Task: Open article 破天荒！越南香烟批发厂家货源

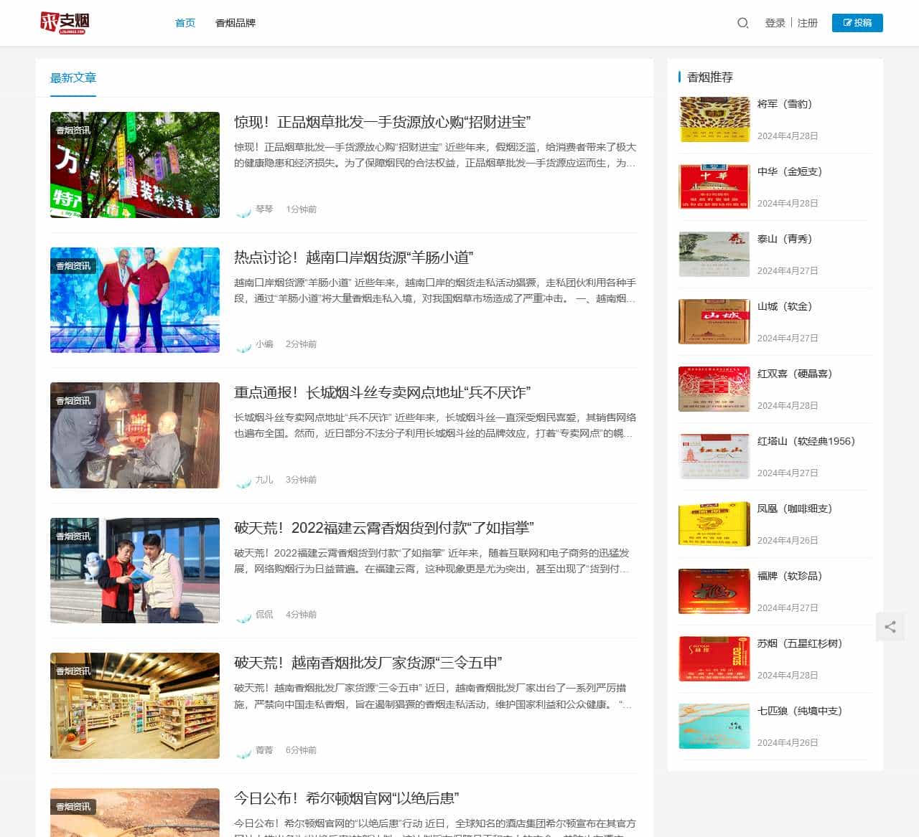Action: (x=368, y=663)
